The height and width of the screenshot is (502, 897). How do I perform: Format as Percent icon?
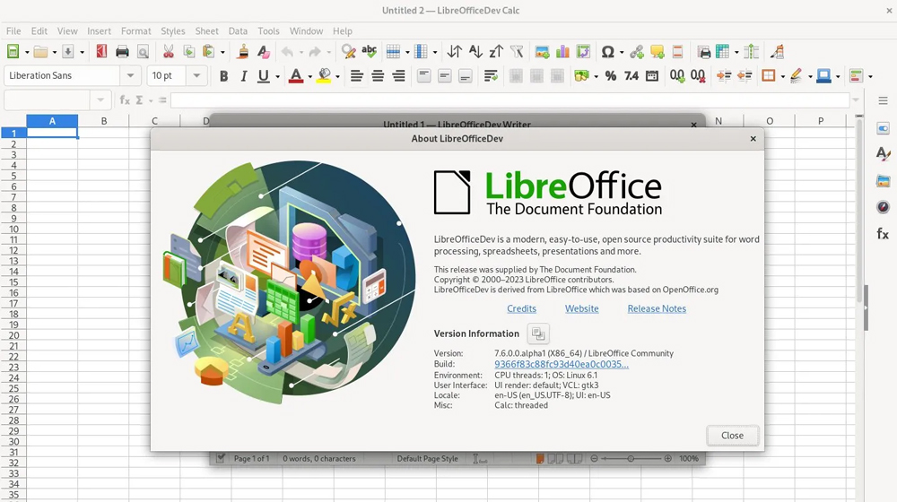click(610, 75)
